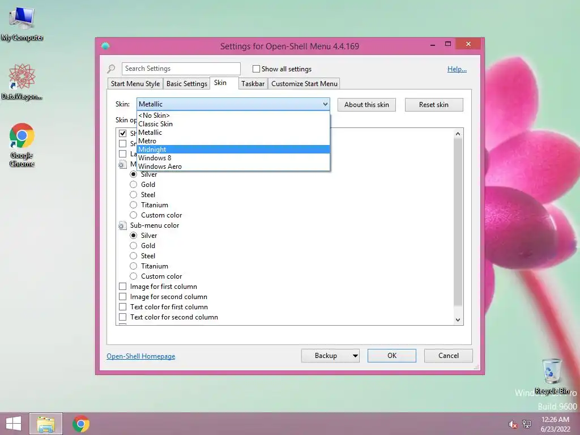Open the Help link
The image size is (580, 435).
pyautogui.click(x=457, y=69)
